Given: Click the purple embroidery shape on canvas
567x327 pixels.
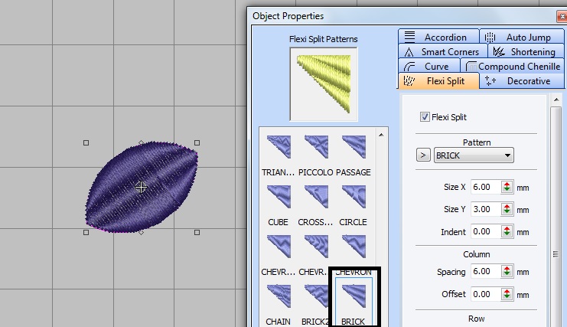Looking at the screenshot, I should coord(142,187).
